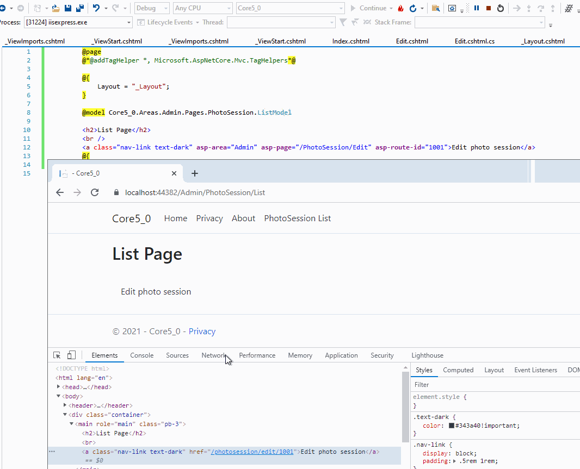Switch to the Index.cshtml editor tab
This screenshot has width=580, height=469.
[x=350, y=41]
